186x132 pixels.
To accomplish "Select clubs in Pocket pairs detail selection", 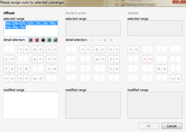I will coord(111,40).
